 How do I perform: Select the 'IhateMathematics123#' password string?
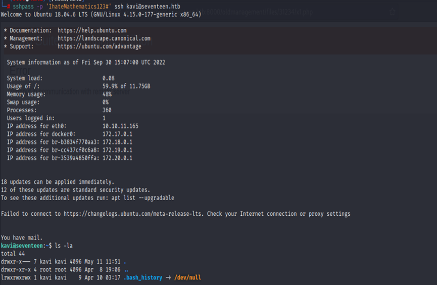coord(71,6)
